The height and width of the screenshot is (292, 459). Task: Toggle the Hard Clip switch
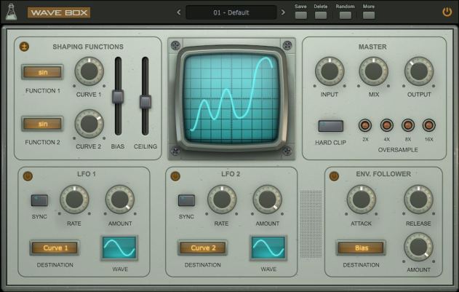[330, 126]
